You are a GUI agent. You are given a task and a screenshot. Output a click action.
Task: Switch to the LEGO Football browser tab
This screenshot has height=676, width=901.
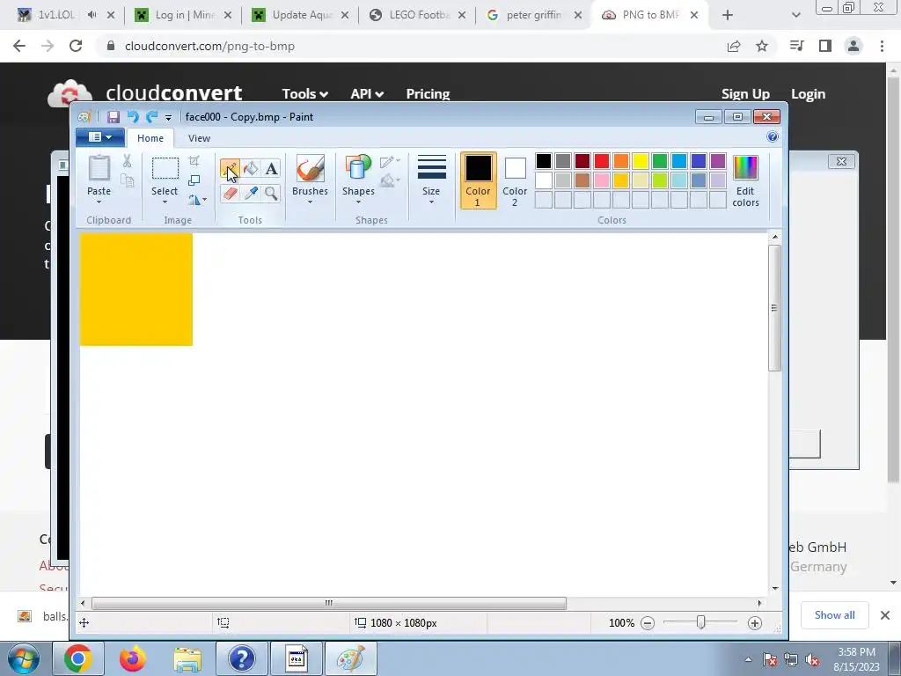pos(418,15)
